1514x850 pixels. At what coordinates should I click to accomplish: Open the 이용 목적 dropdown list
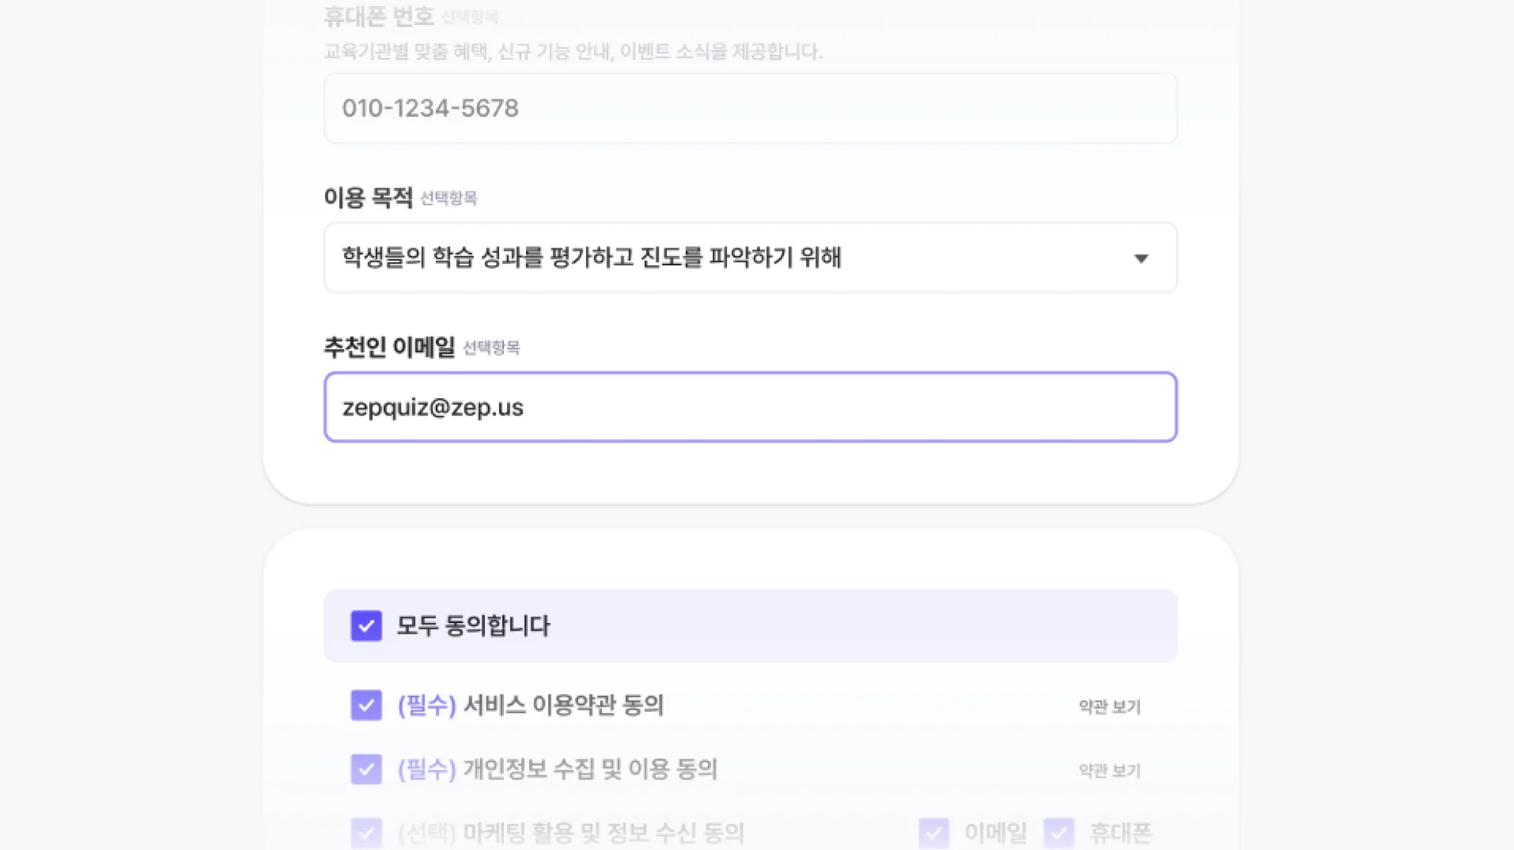(x=749, y=258)
